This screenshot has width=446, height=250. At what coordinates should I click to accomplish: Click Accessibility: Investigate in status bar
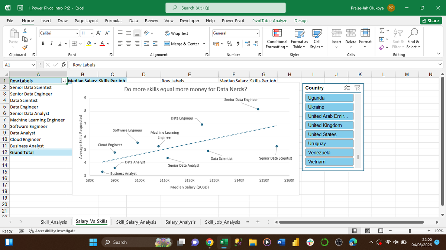(x=52, y=231)
